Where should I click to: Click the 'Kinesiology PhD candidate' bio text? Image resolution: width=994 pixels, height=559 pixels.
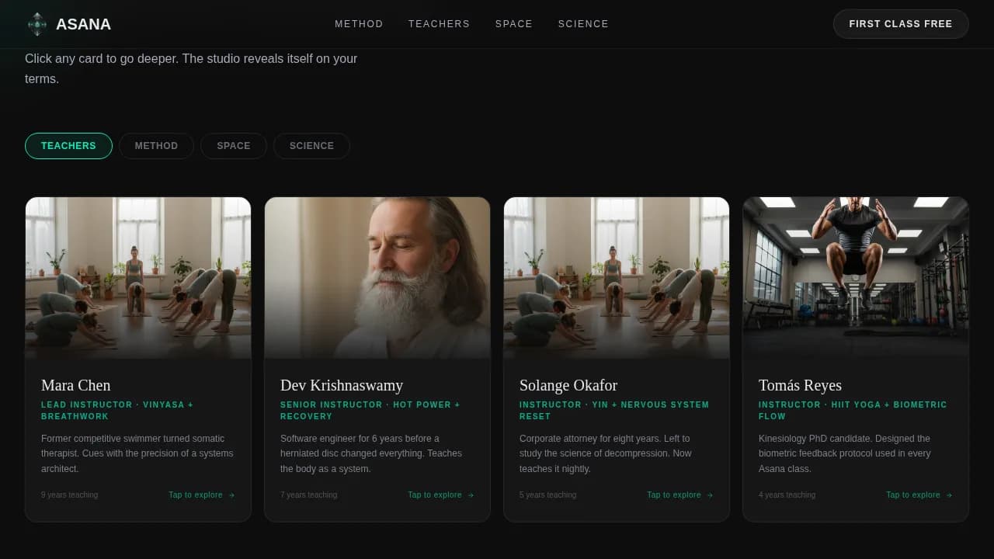pos(845,453)
